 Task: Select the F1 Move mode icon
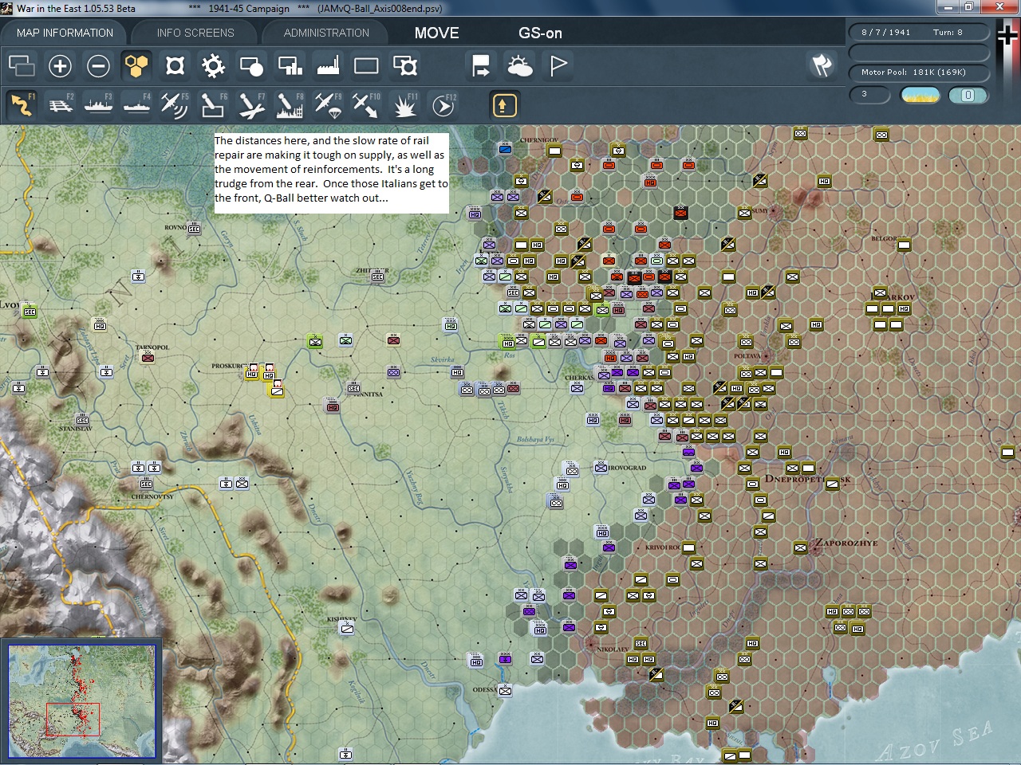(22, 104)
